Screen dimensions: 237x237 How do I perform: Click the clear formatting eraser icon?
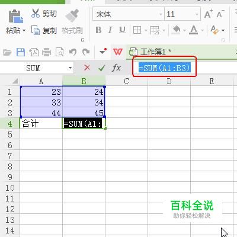[214, 30]
